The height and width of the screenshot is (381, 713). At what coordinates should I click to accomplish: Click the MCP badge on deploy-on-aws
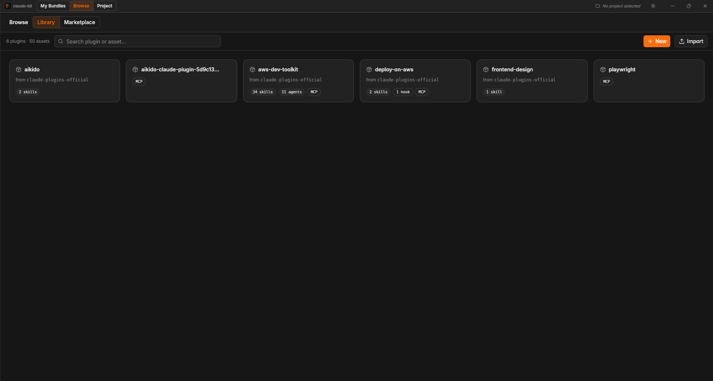coord(422,92)
